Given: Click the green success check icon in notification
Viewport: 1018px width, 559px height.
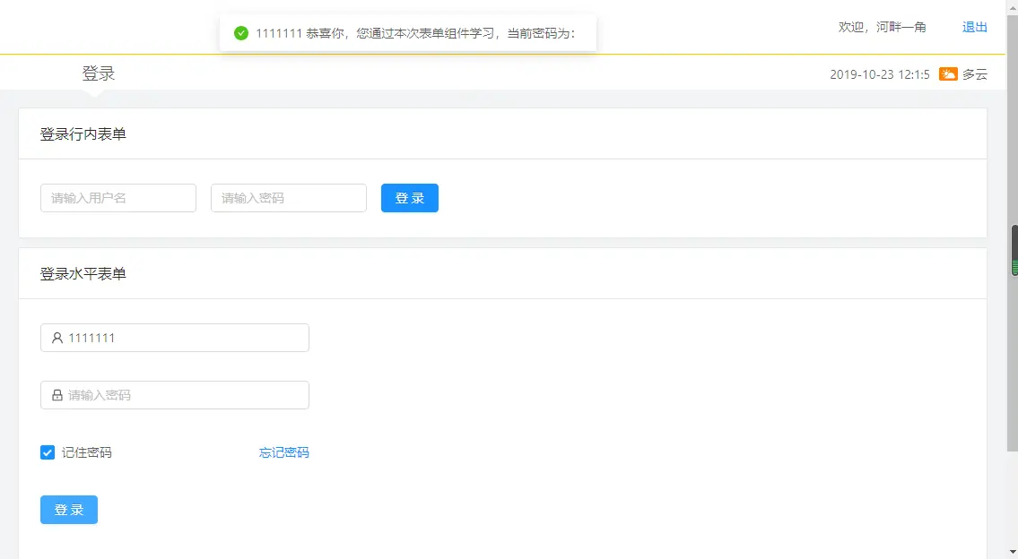Looking at the screenshot, I should (241, 33).
